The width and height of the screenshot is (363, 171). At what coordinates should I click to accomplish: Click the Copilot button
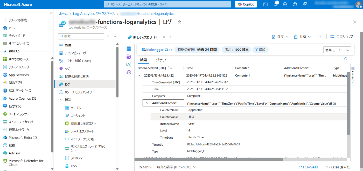[x=246, y=4]
